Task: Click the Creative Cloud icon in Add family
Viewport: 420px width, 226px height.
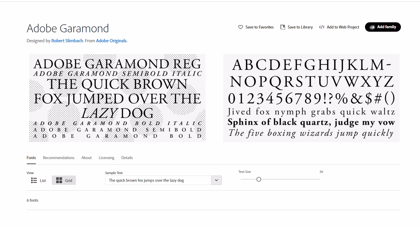Action: pyautogui.click(x=372, y=27)
